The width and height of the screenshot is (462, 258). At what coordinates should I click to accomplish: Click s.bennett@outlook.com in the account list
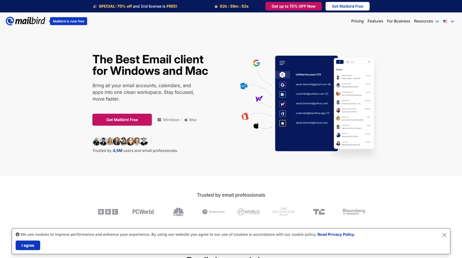click(x=312, y=94)
